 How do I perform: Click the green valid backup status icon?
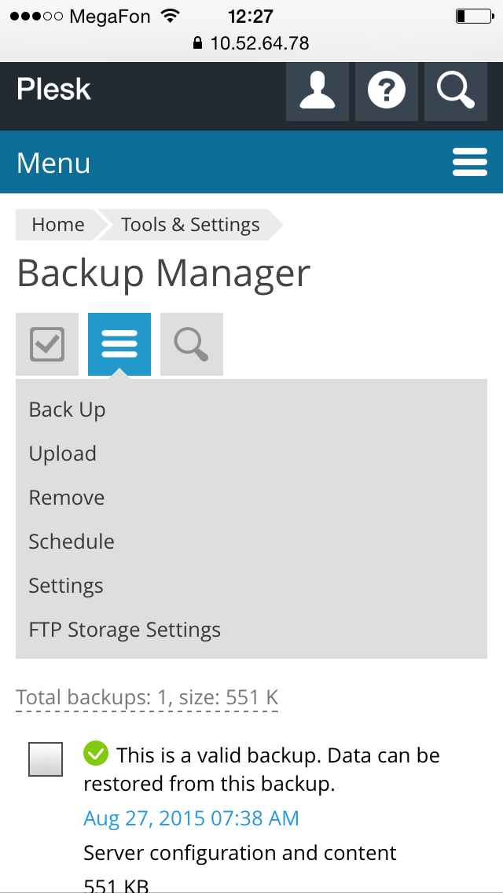tap(96, 753)
